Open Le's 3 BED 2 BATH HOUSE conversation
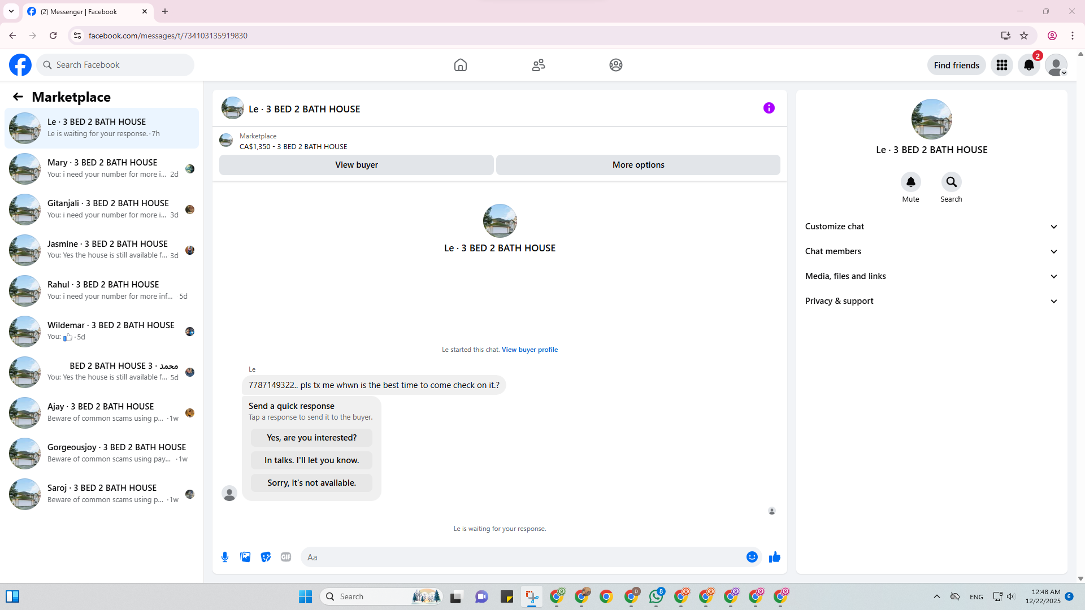The width and height of the screenshot is (1085, 610). (x=102, y=128)
